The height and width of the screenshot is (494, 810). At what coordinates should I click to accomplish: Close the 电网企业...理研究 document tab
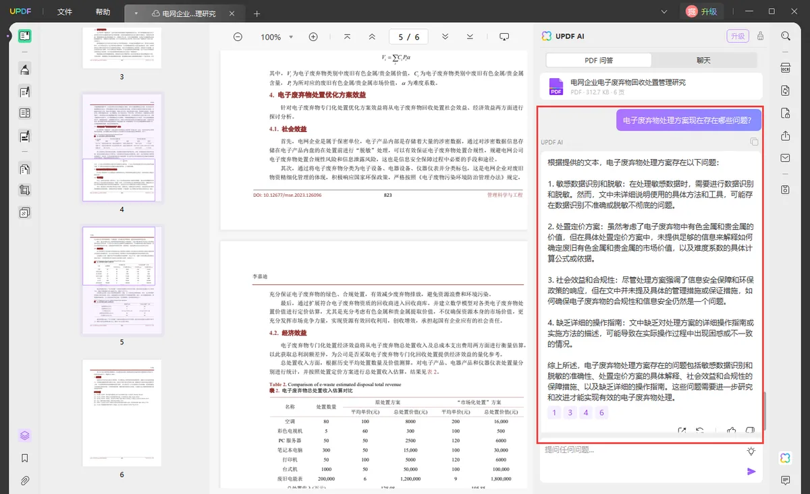[233, 13]
